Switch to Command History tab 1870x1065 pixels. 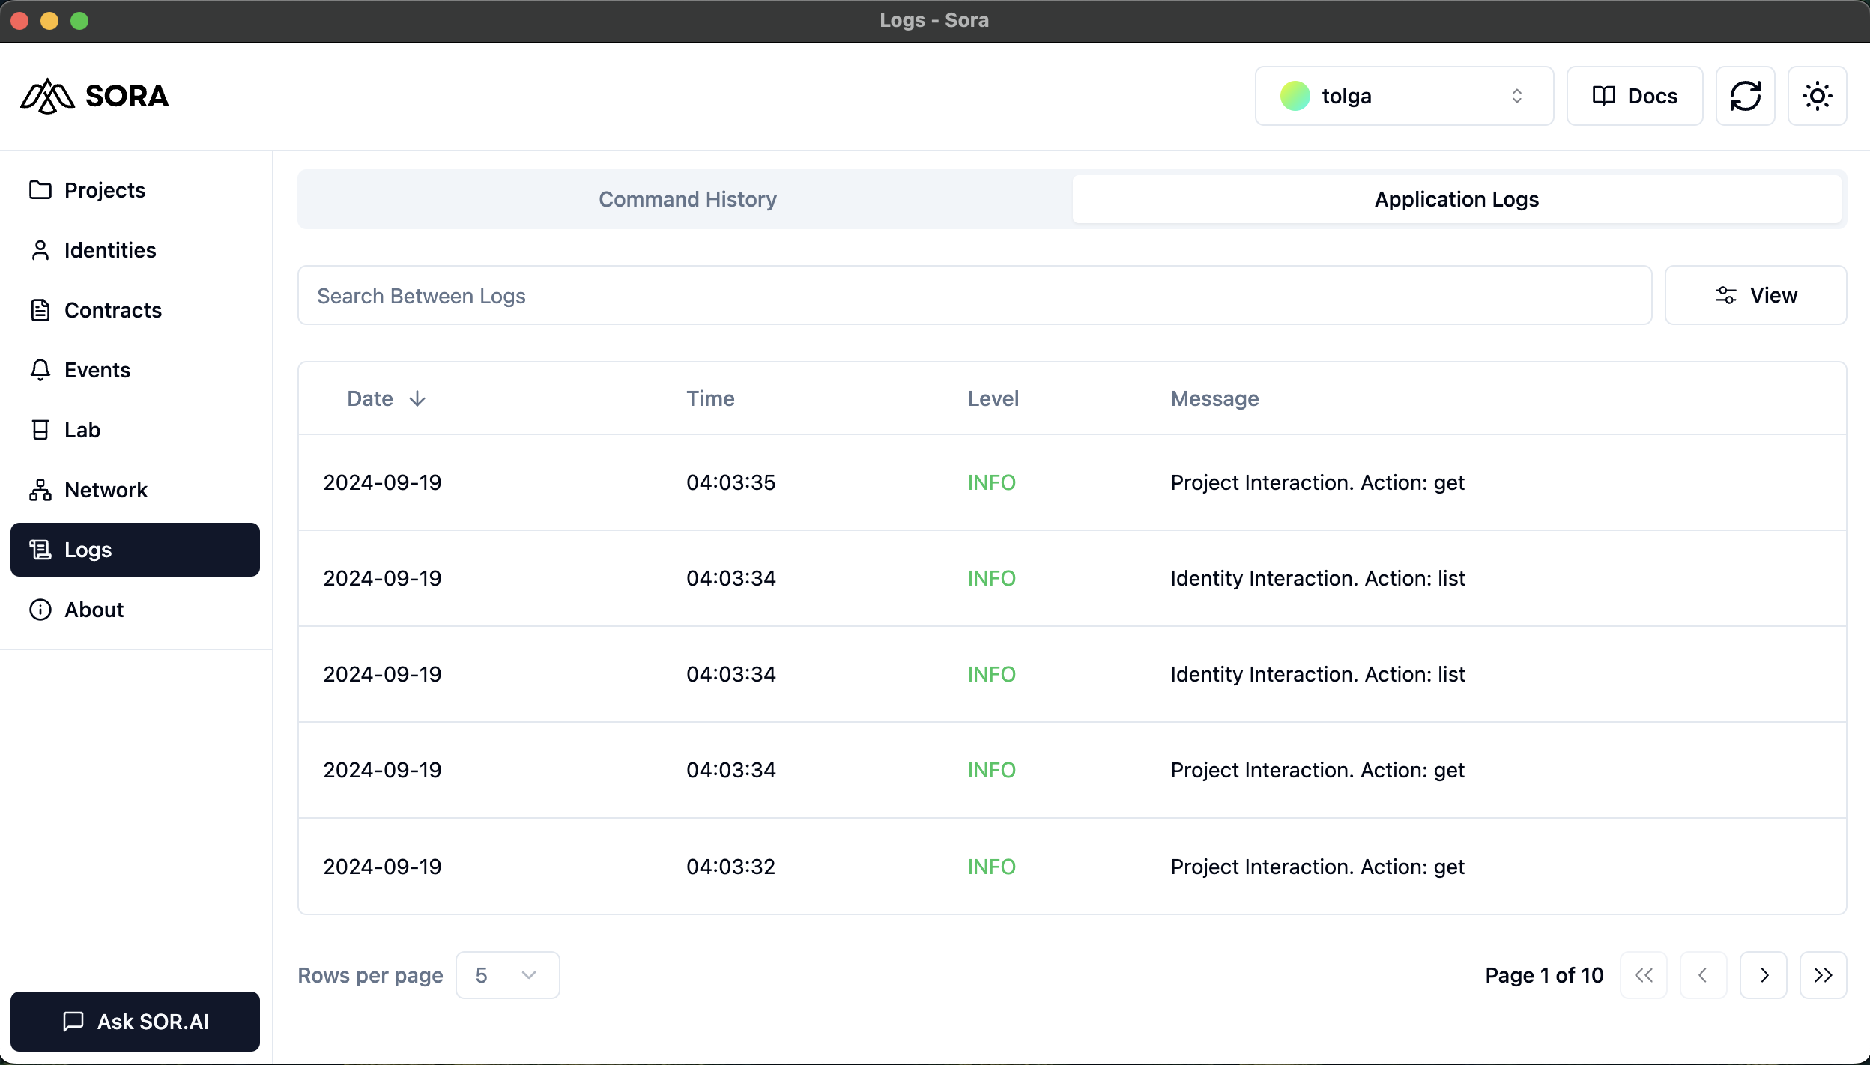(687, 199)
